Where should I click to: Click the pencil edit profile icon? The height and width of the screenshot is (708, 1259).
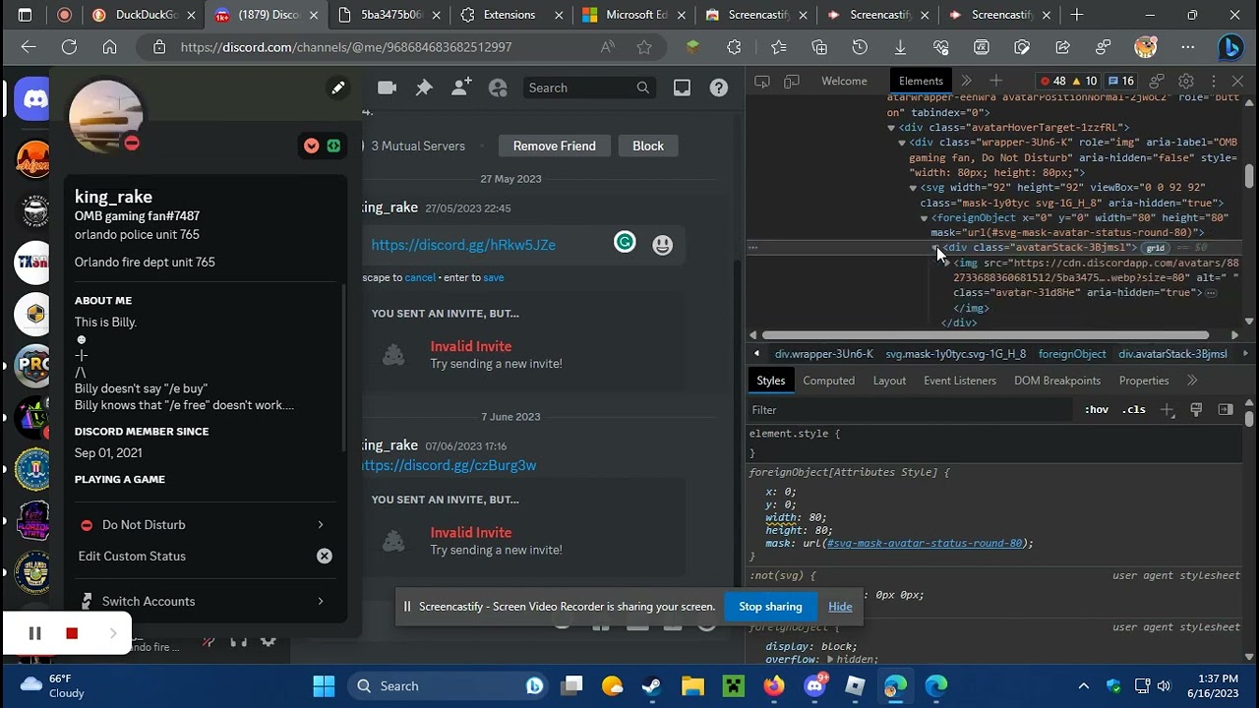point(337,88)
